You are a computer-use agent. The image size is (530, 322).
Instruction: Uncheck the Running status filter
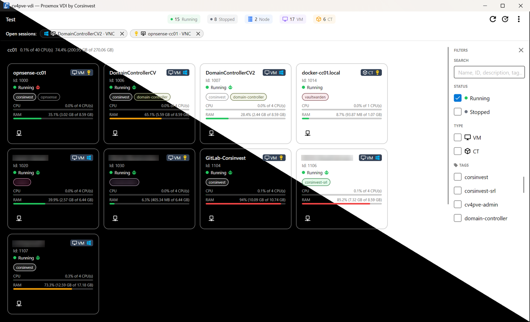pyautogui.click(x=457, y=98)
